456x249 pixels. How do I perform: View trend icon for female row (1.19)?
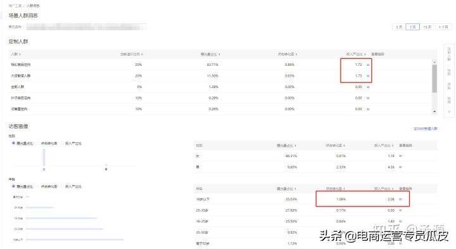[x=400, y=156]
